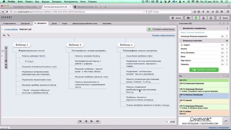This screenshot has height=130, width=231.
Task: Go to the previous document page
Action: point(86,121)
